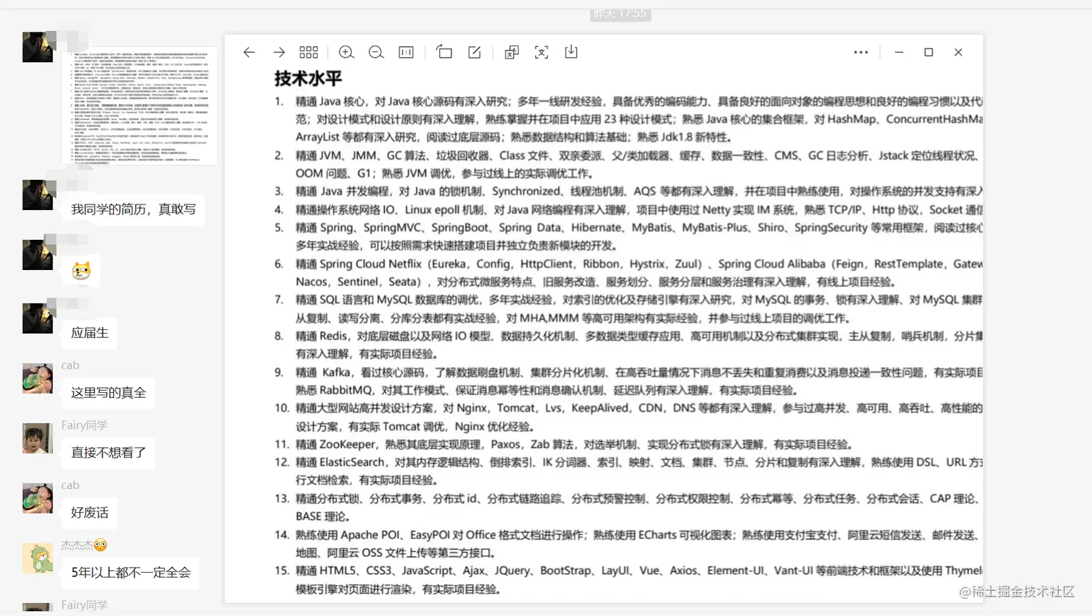Screen dimensions: 1092x616
Task: Click the message '这里写的真全'
Action: [108, 393]
